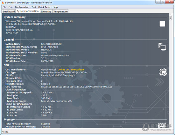Click the CPU Type Pentium G4560 value
This screenshot has height=135, width=175.
[64, 72]
